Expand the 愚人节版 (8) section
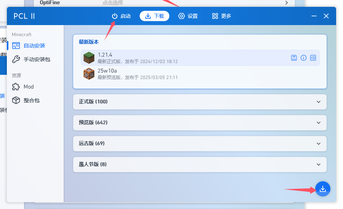The height and width of the screenshot is (209, 343). 200,165
